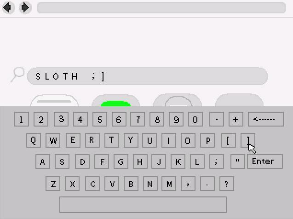Open the green icon thumbnail result
Screen dimensions: 293x219
pyautogui.click(x=116, y=100)
